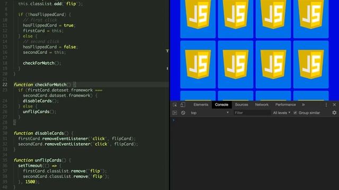
Task: Flip the fourth card in middle row
Action: pos(311,64)
